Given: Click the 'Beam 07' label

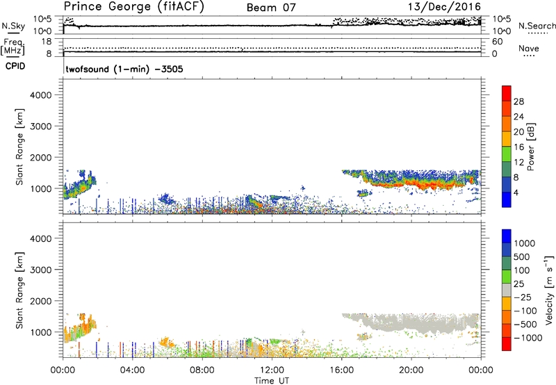Looking at the screenshot, I should coord(271,8).
